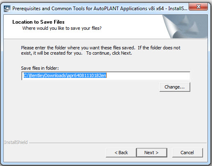Click the blank right portion of the folder field
Viewport: 212px width, 166px height.
click(x=148, y=76)
